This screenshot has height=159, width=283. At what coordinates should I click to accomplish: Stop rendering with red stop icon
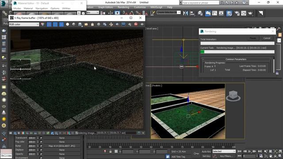coord(136,24)
